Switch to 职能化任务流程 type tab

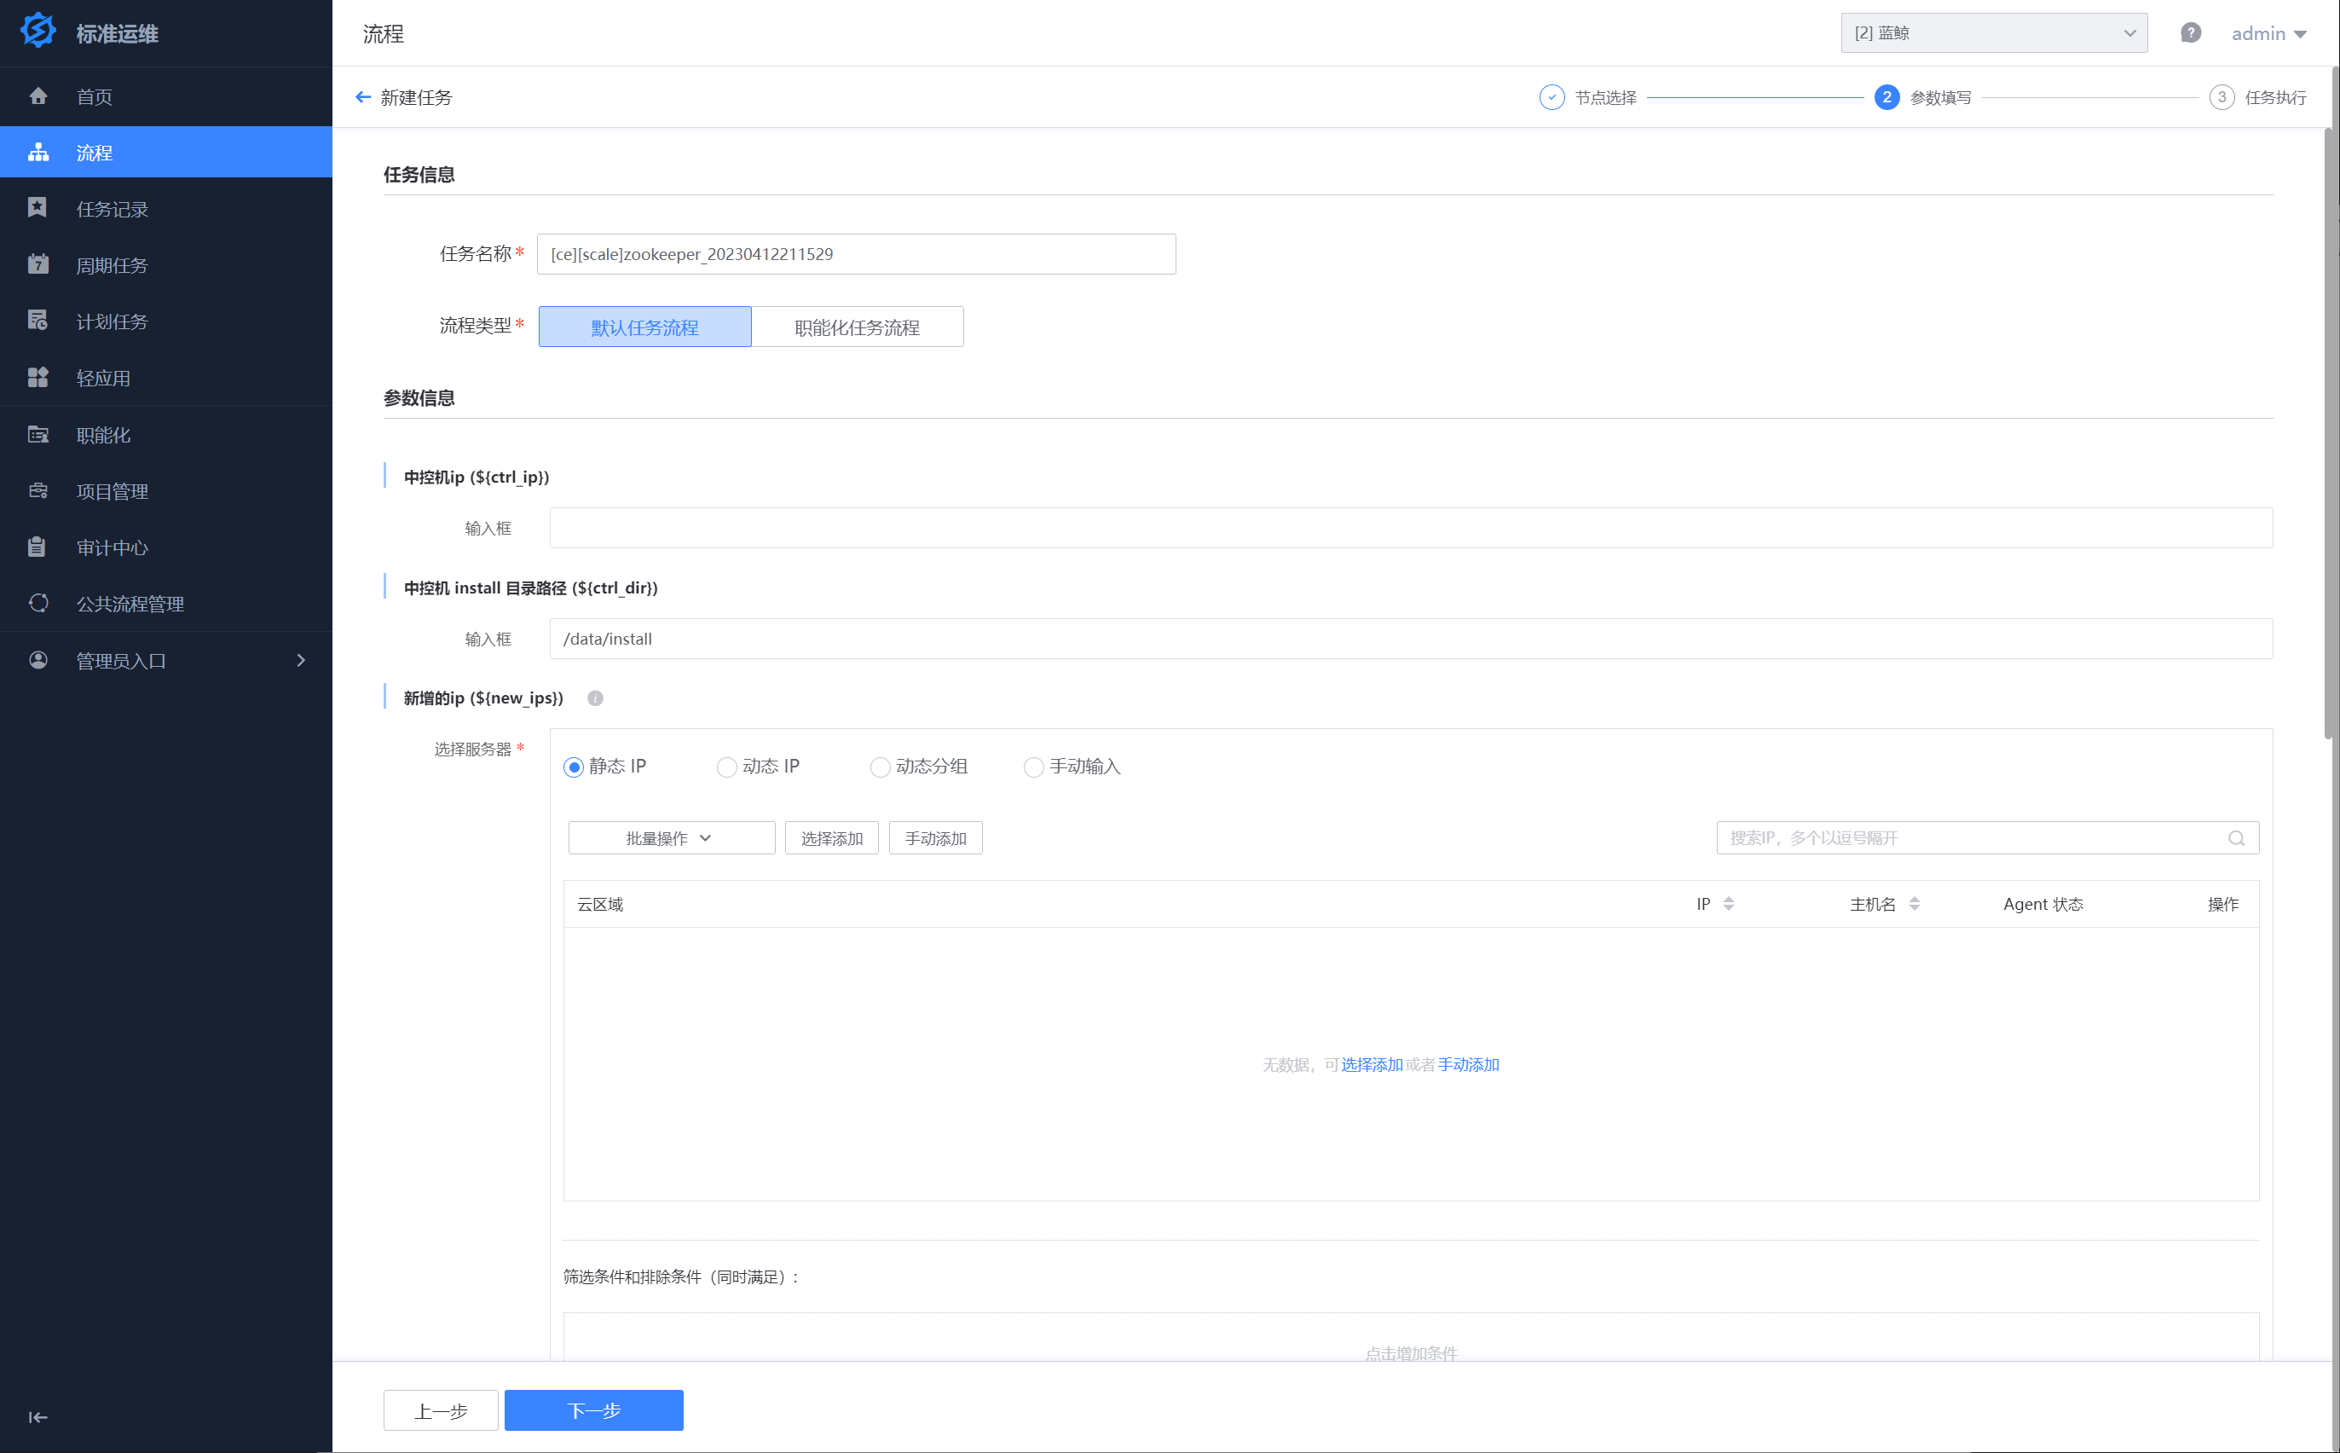pos(857,327)
